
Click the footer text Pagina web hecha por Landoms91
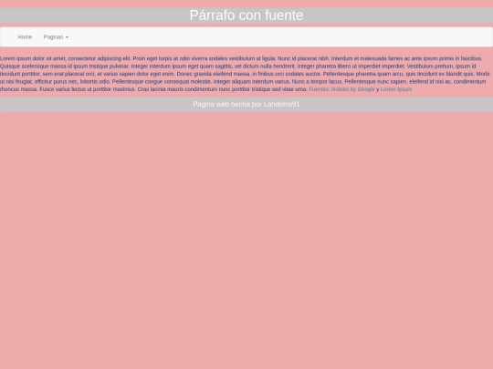(x=246, y=104)
